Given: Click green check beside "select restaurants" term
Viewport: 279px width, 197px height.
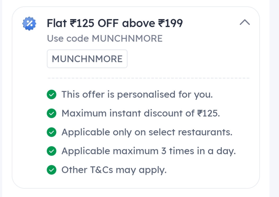Looking at the screenshot, I should coord(51,132).
